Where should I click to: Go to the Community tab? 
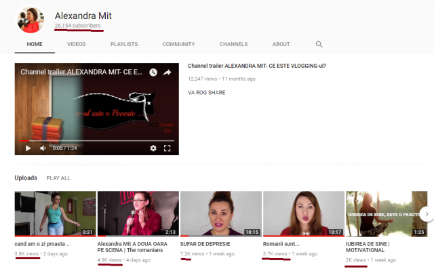pyautogui.click(x=178, y=44)
